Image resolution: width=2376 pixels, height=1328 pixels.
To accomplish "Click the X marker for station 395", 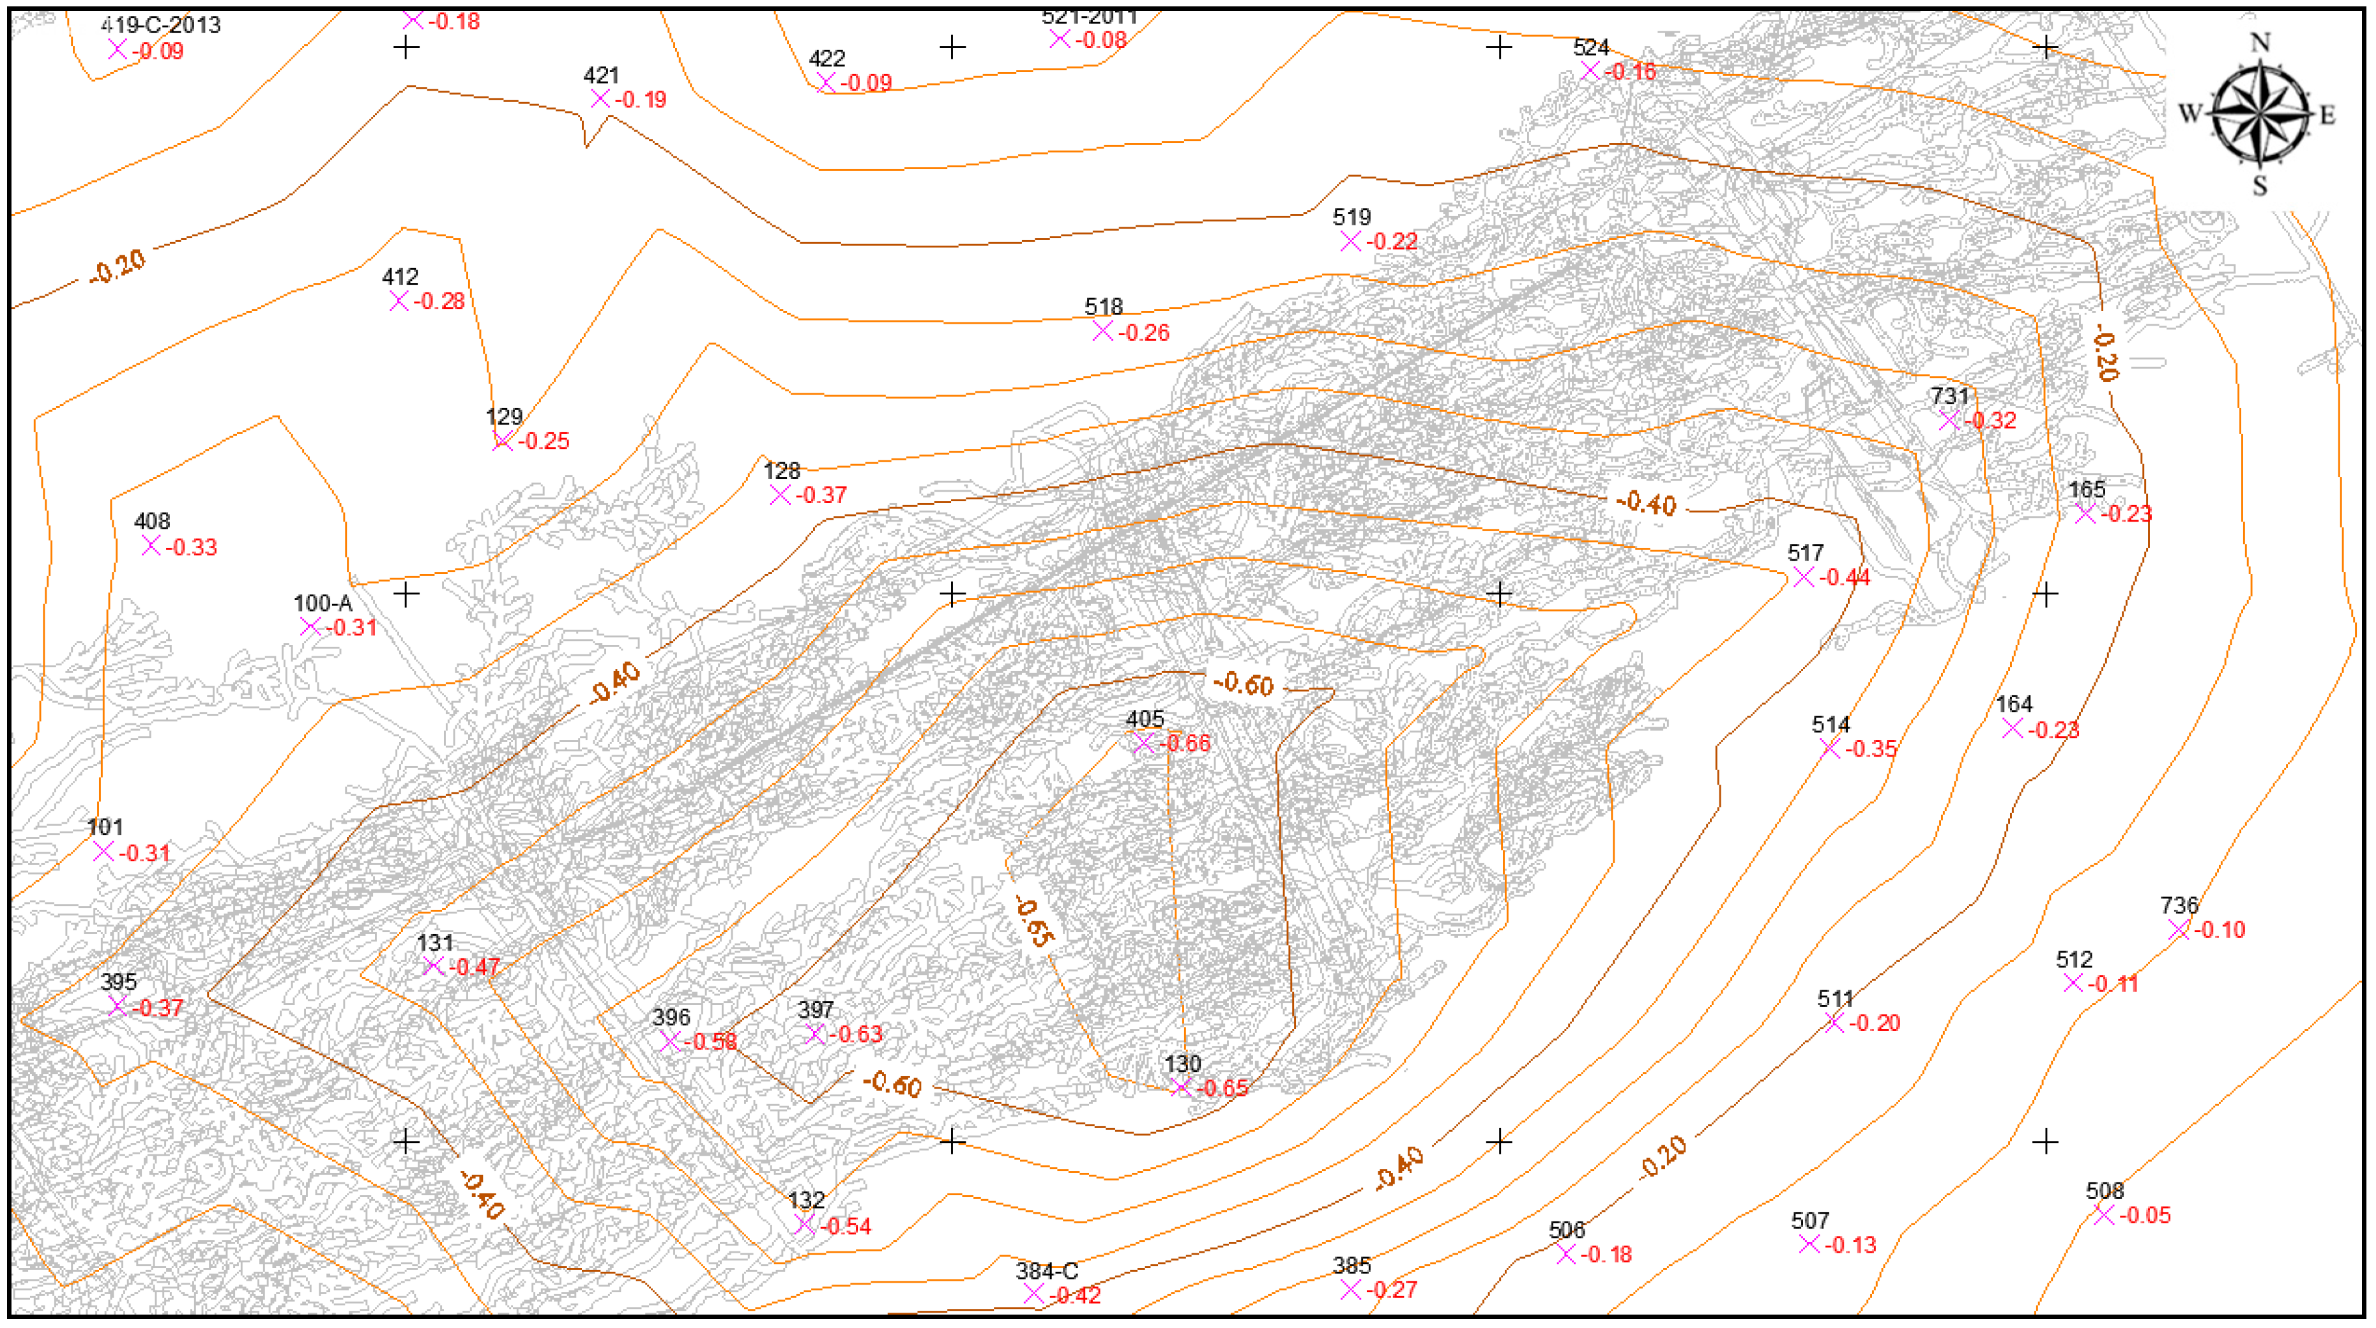I will click(117, 1006).
